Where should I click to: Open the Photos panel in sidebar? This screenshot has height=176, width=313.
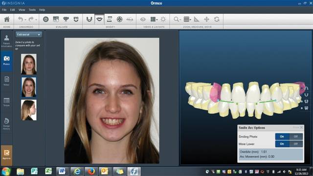[x=6, y=61]
